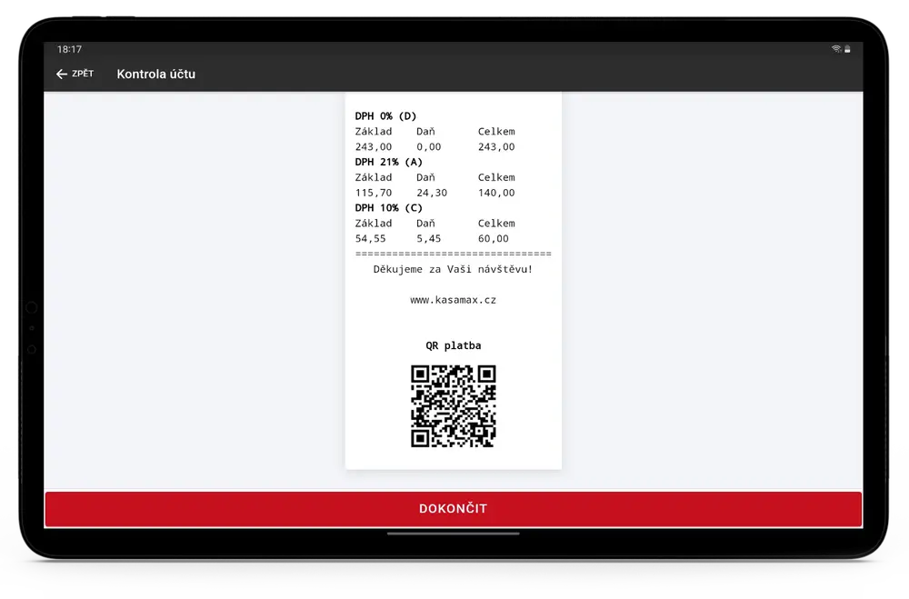Viewport: 909px width, 599px height.
Task: Click the Kontrola účtu title
Action: pyautogui.click(x=156, y=75)
